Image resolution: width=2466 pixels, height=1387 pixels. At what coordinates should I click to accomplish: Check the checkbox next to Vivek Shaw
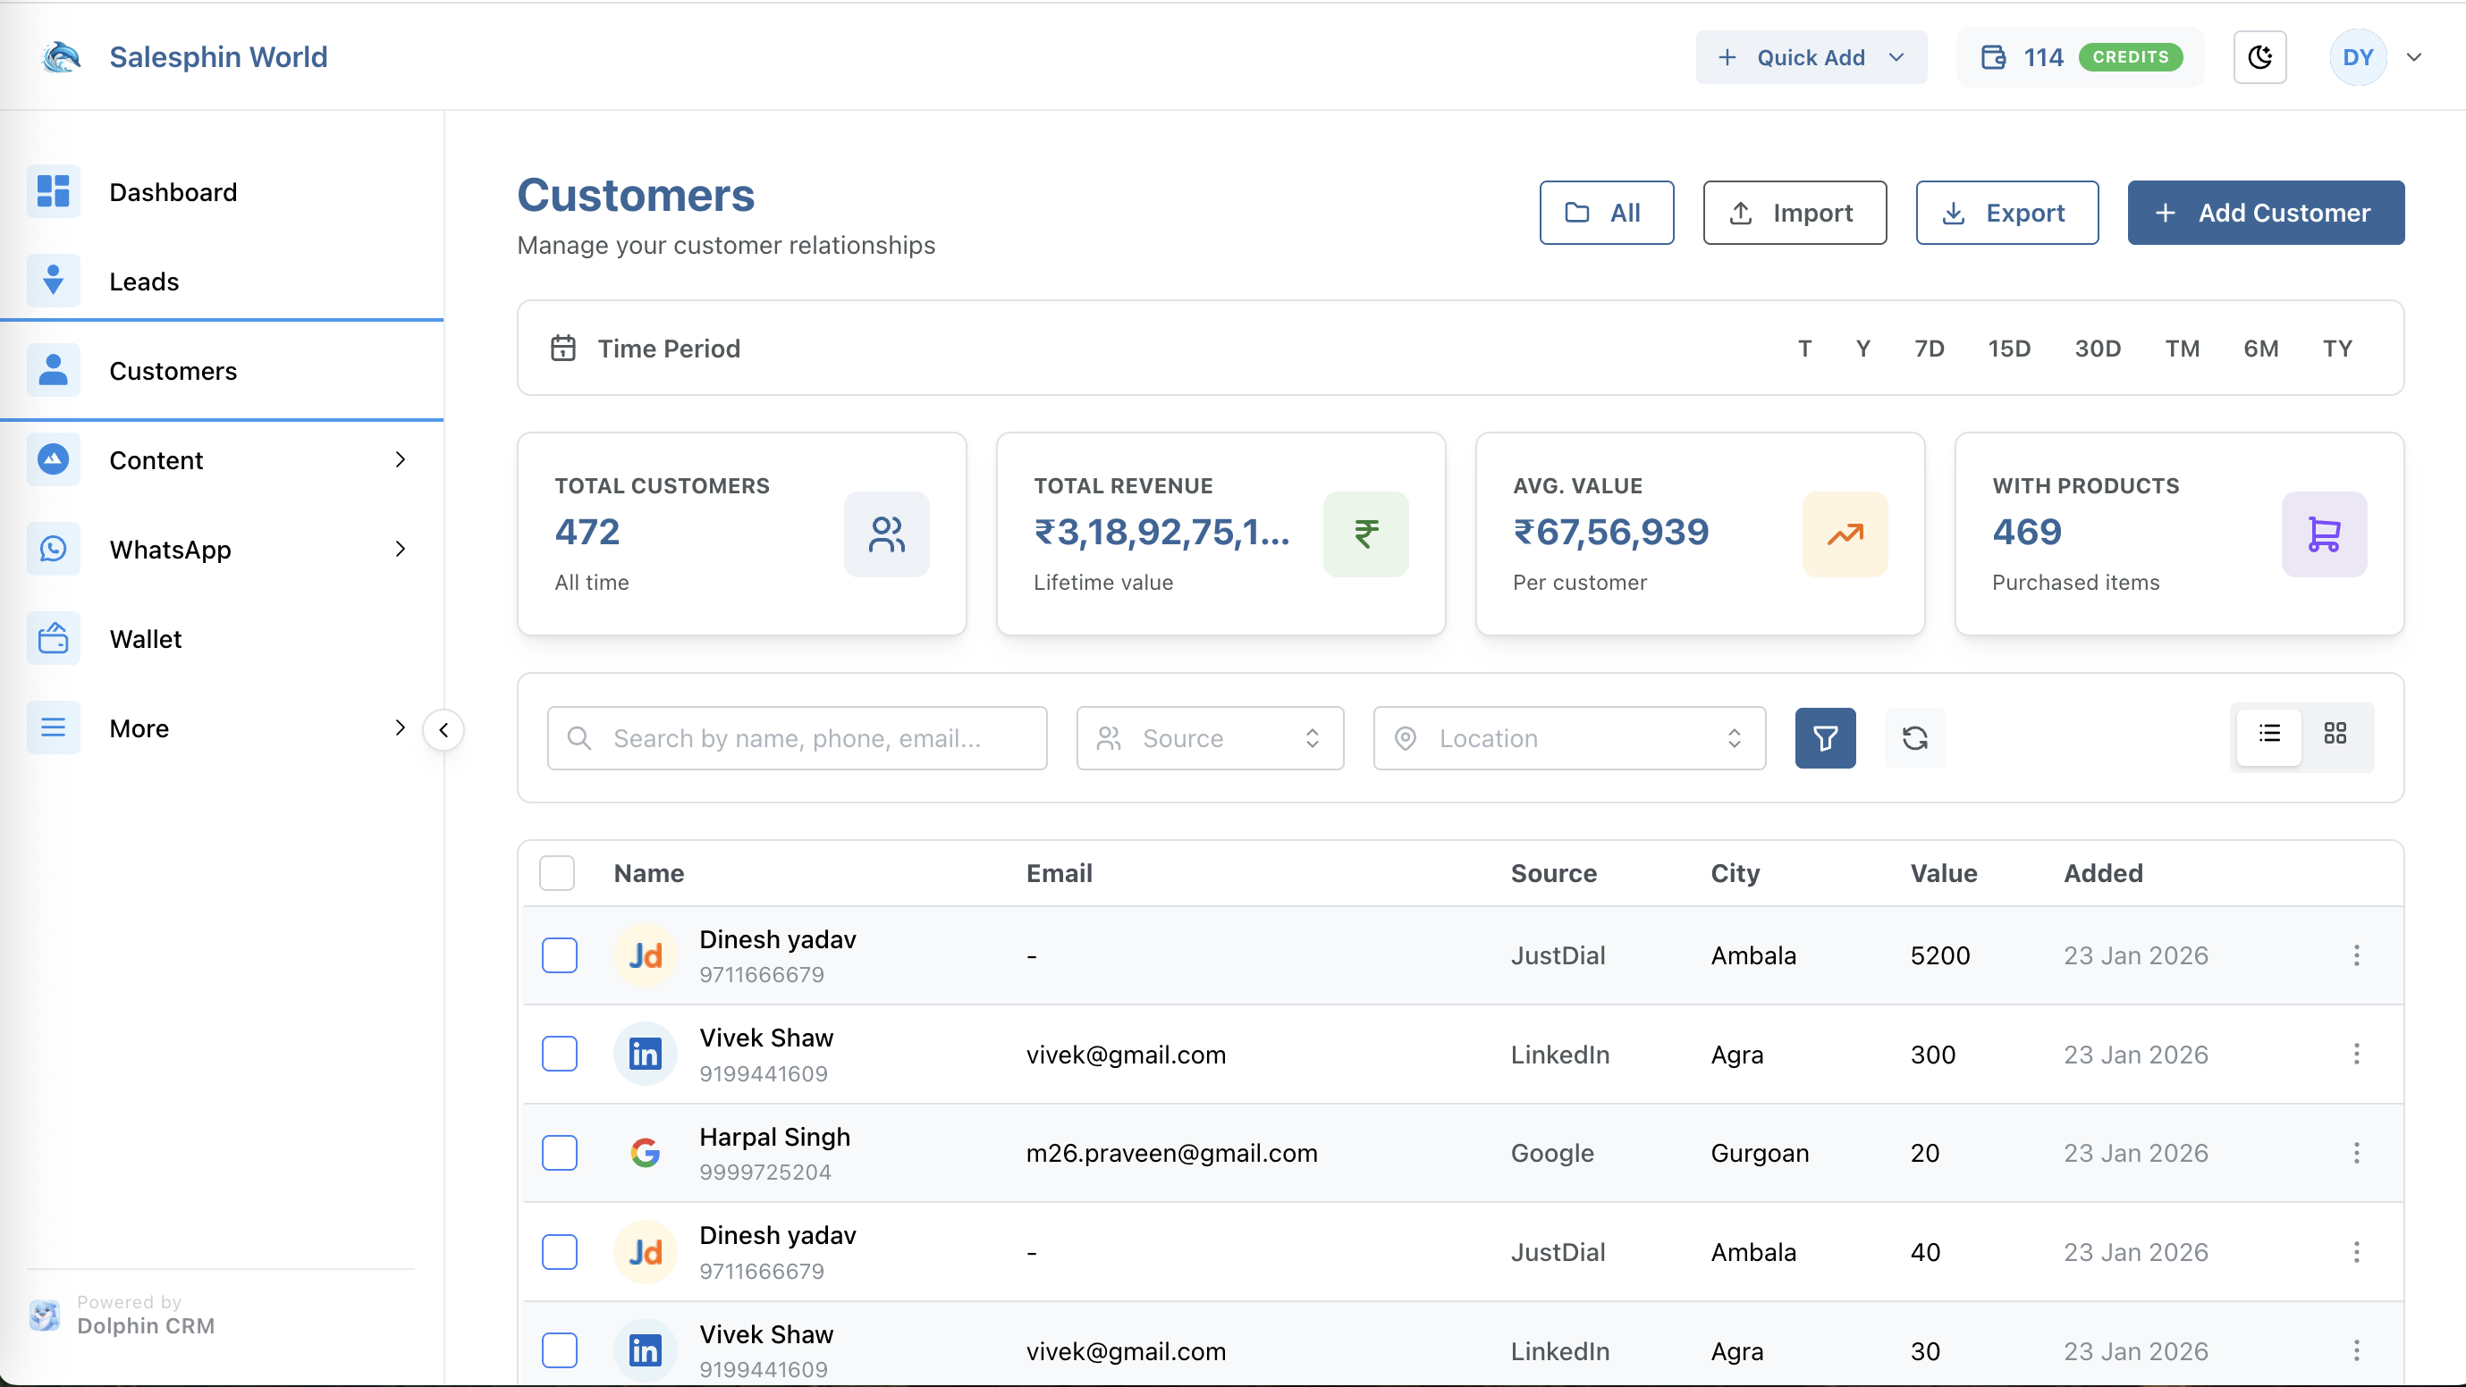pyautogui.click(x=560, y=1055)
